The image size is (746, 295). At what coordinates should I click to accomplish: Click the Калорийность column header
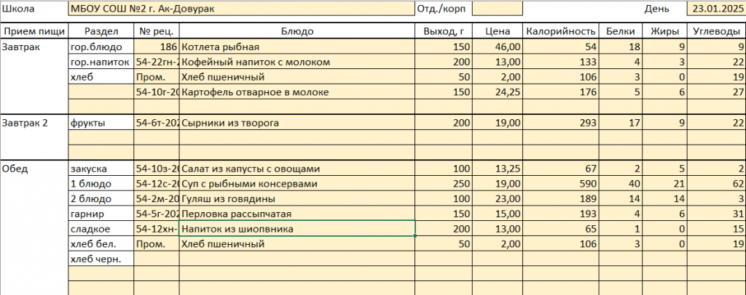[560, 31]
